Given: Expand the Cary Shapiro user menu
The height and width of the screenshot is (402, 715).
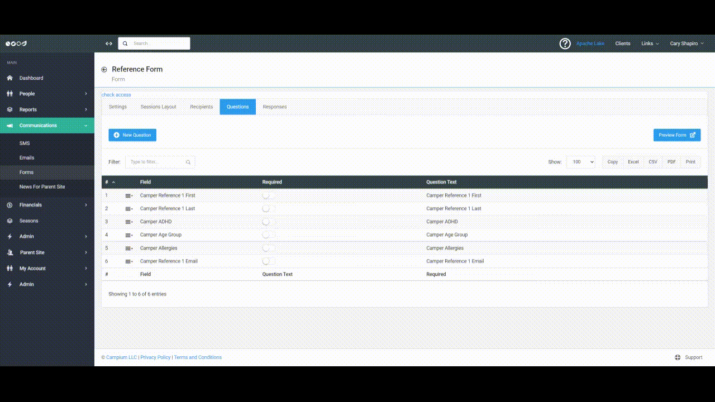Looking at the screenshot, I should pos(686,44).
